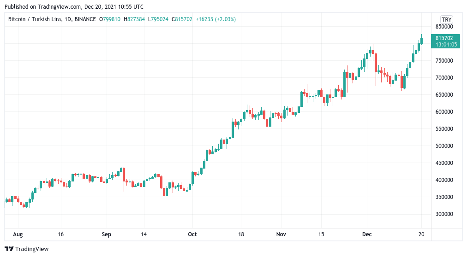
Task: Click the 500000 price axis label
Action: (x=444, y=146)
